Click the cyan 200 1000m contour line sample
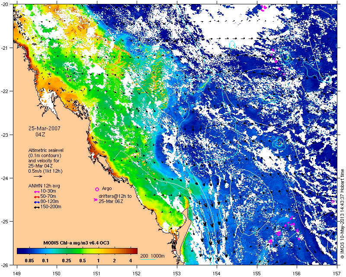346x277 pixels. [148, 259]
